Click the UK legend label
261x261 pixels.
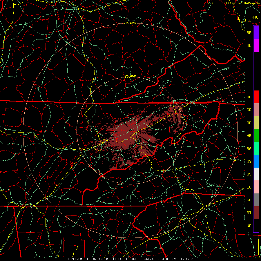coord(249,46)
